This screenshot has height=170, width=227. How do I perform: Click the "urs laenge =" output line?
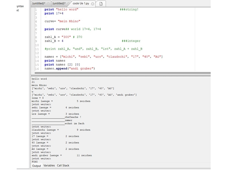[x=55, y=114]
